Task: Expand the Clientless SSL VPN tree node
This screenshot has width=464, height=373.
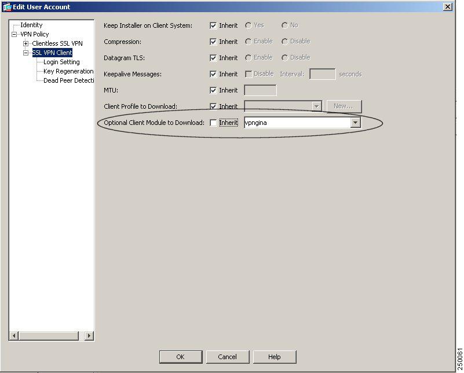Action: (x=26, y=44)
